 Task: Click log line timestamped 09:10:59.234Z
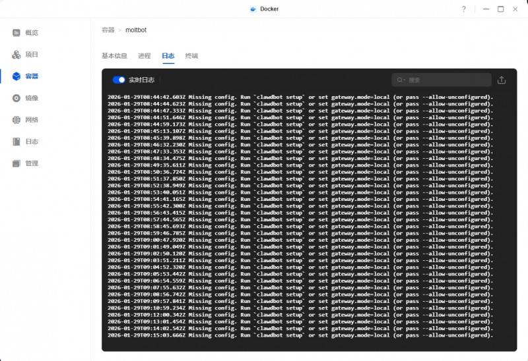[x=300, y=308]
